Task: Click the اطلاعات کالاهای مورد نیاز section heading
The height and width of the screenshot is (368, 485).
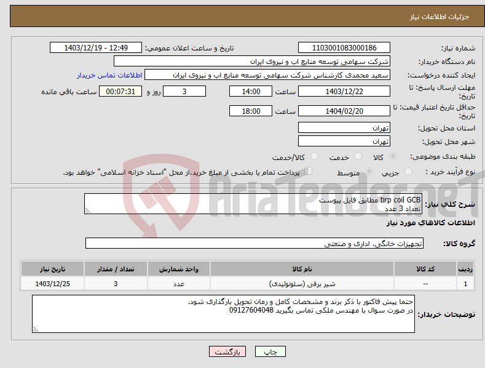Action: pyautogui.click(x=430, y=223)
